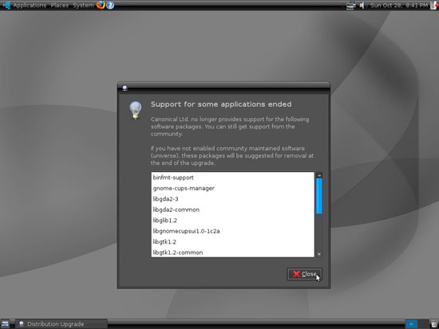This screenshot has width=439, height=329.
Task: Select libgda2-common in package list
Action: coord(232,210)
